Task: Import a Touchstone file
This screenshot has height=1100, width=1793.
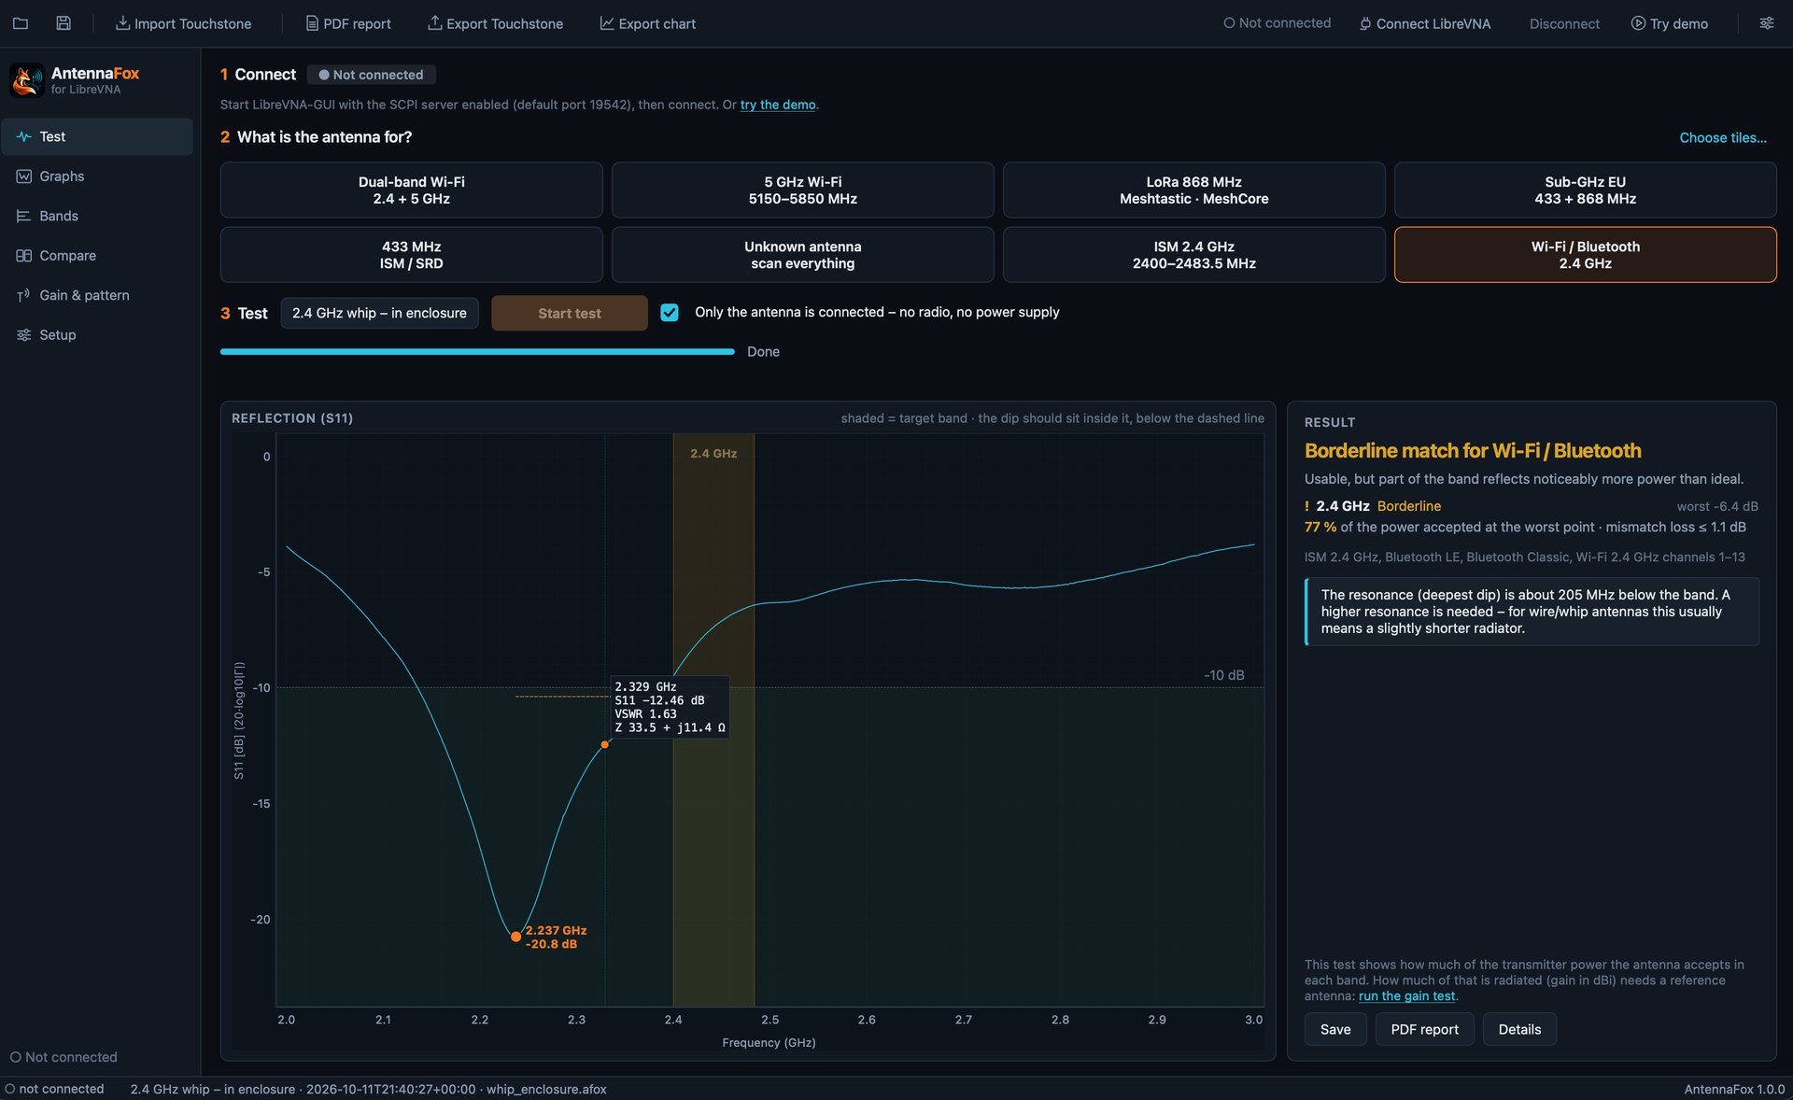Action: click(x=183, y=23)
